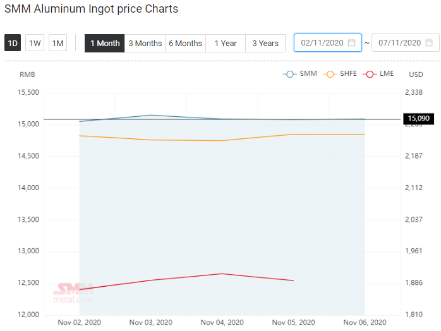Switch to the 1W interval
The height and width of the screenshot is (331, 441).
click(x=35, y=43)
